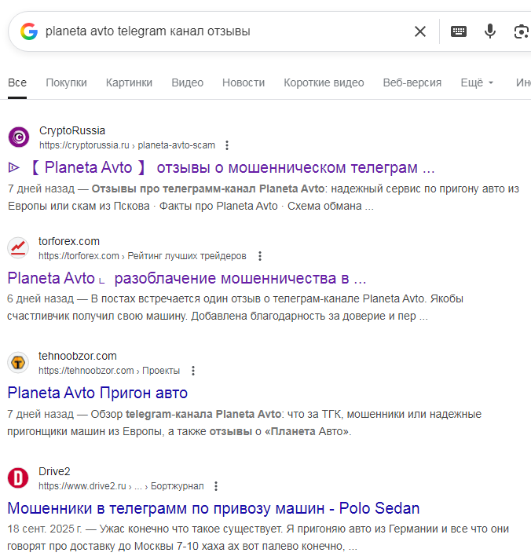Open more options for CryptoRussia result
531x560 pixels.
227,145
